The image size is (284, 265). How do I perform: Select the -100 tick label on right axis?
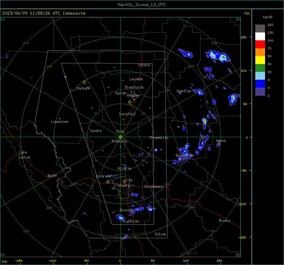[242, 204]
